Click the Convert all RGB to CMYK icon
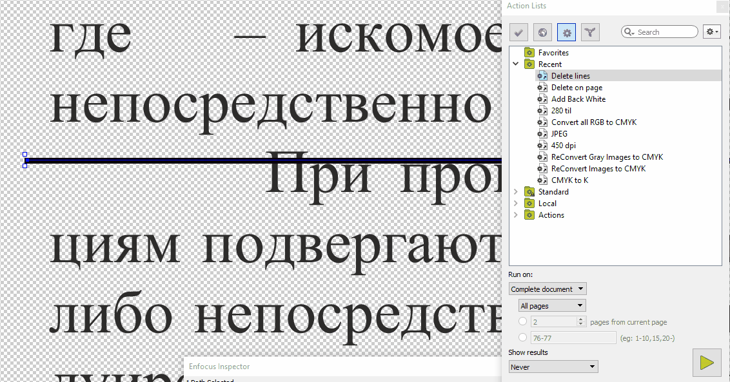The image size is (730, 382). 542,122
